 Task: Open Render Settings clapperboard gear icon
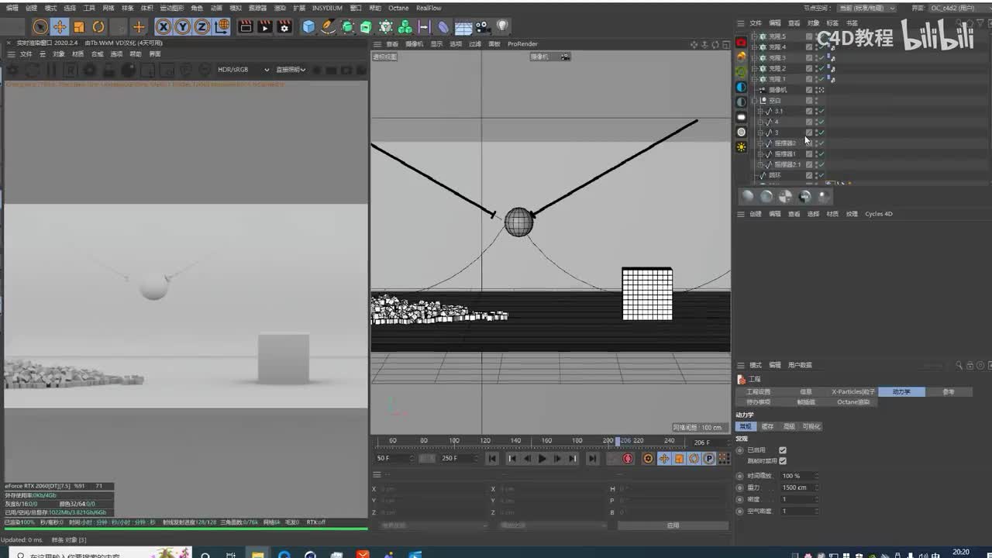[x=284, y=27]
